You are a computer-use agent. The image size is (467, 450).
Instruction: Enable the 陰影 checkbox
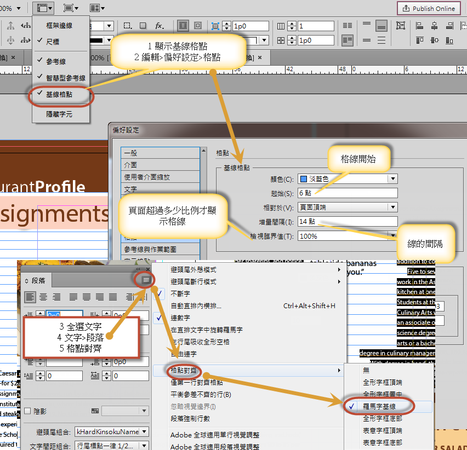(27, 411)
